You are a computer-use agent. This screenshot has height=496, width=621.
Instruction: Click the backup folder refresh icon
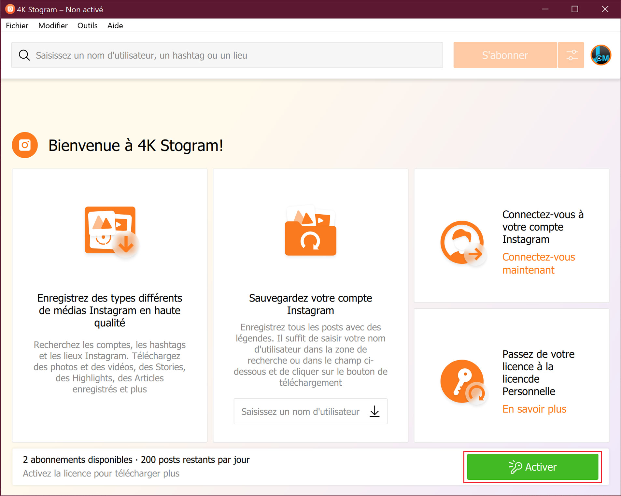[x=310, y=230]
